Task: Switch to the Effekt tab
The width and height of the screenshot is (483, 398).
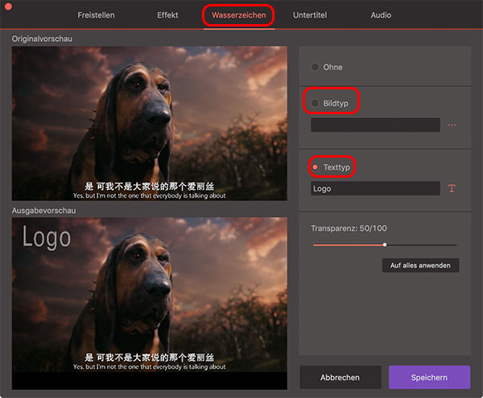Action: pyautogui.click(x=167, y=15)
